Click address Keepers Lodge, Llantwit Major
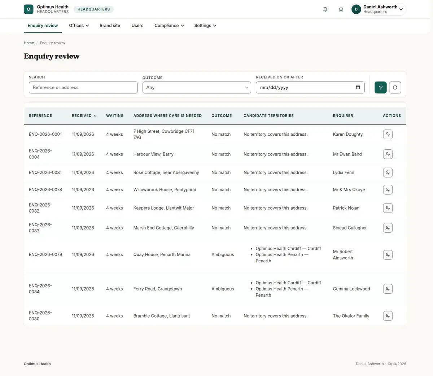Image resolution: width=433 pixels, height=376 pixels. (x=163, y=208)
